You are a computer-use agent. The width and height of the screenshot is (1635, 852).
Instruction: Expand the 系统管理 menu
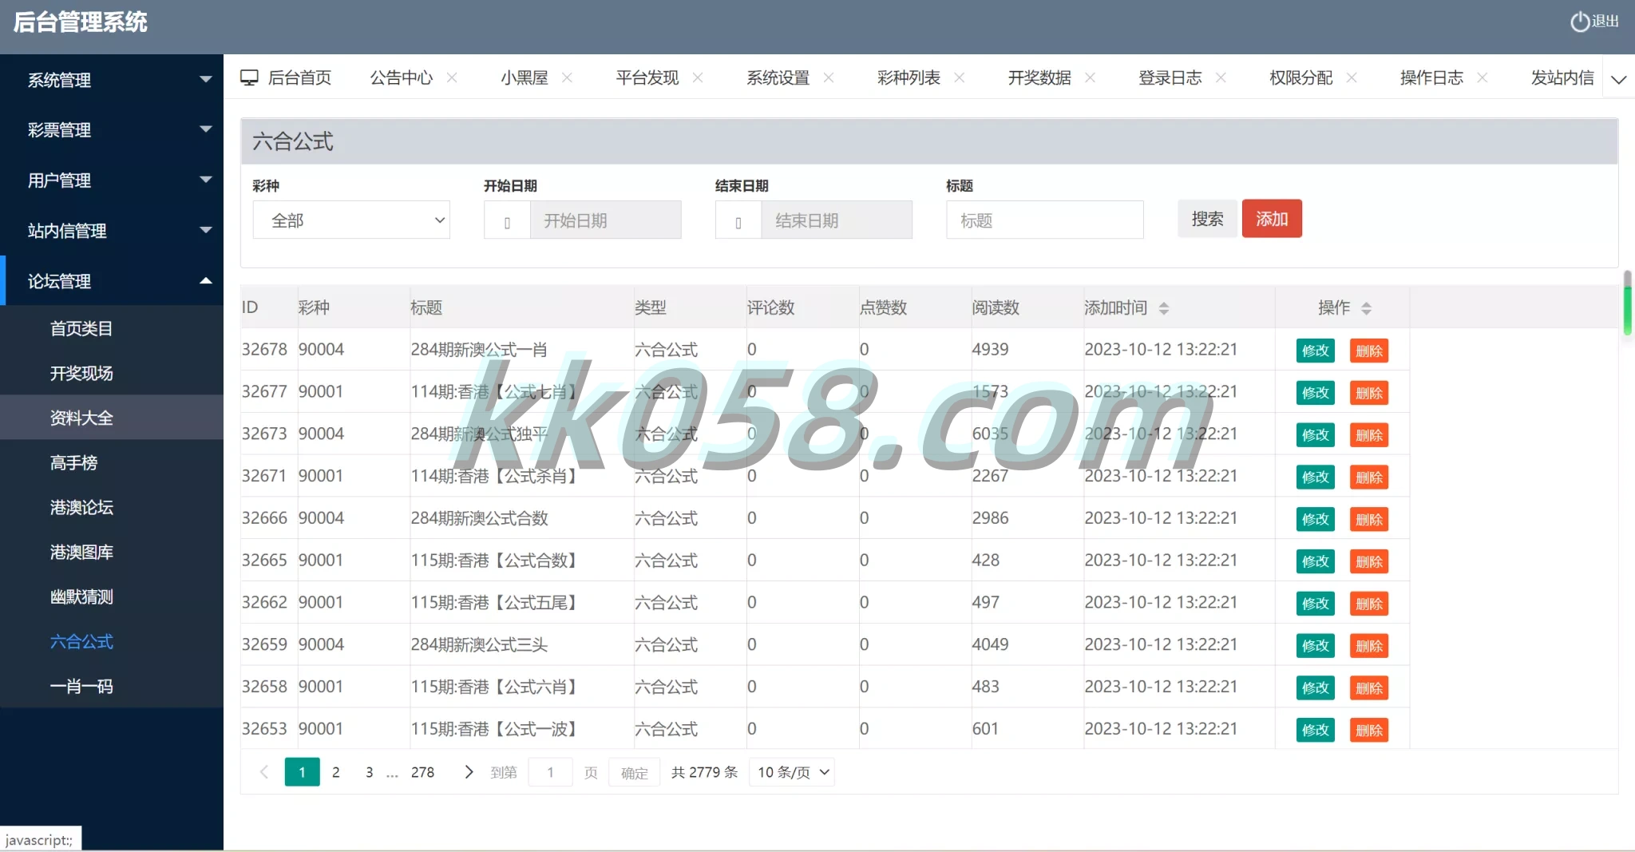pyautogui.click(x=112, y=80)
